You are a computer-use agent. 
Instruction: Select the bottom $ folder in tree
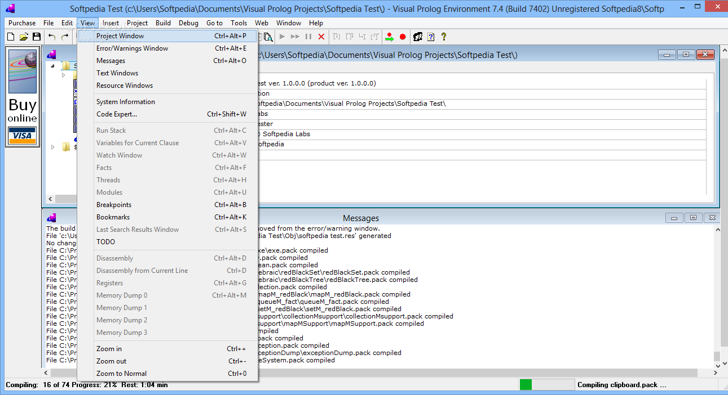click(69, 147)
